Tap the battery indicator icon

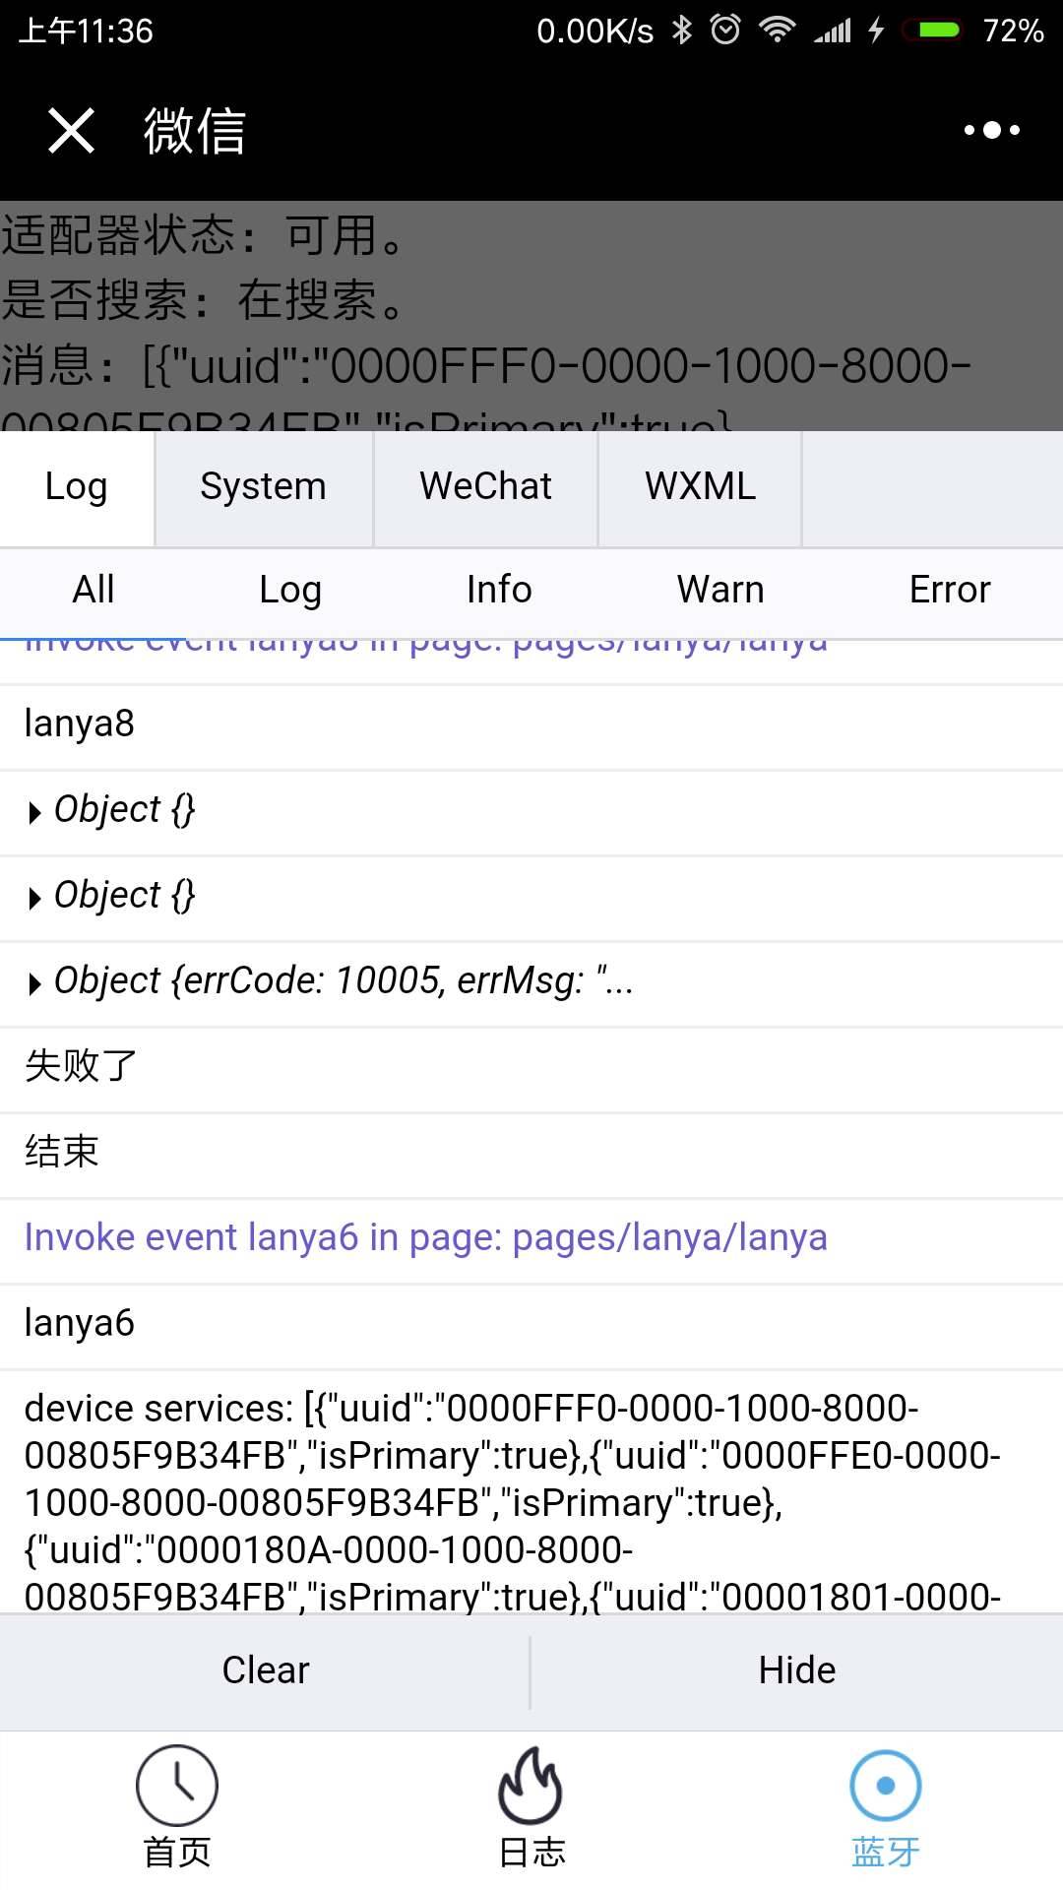pyautogui.click(x=930, y=31)
